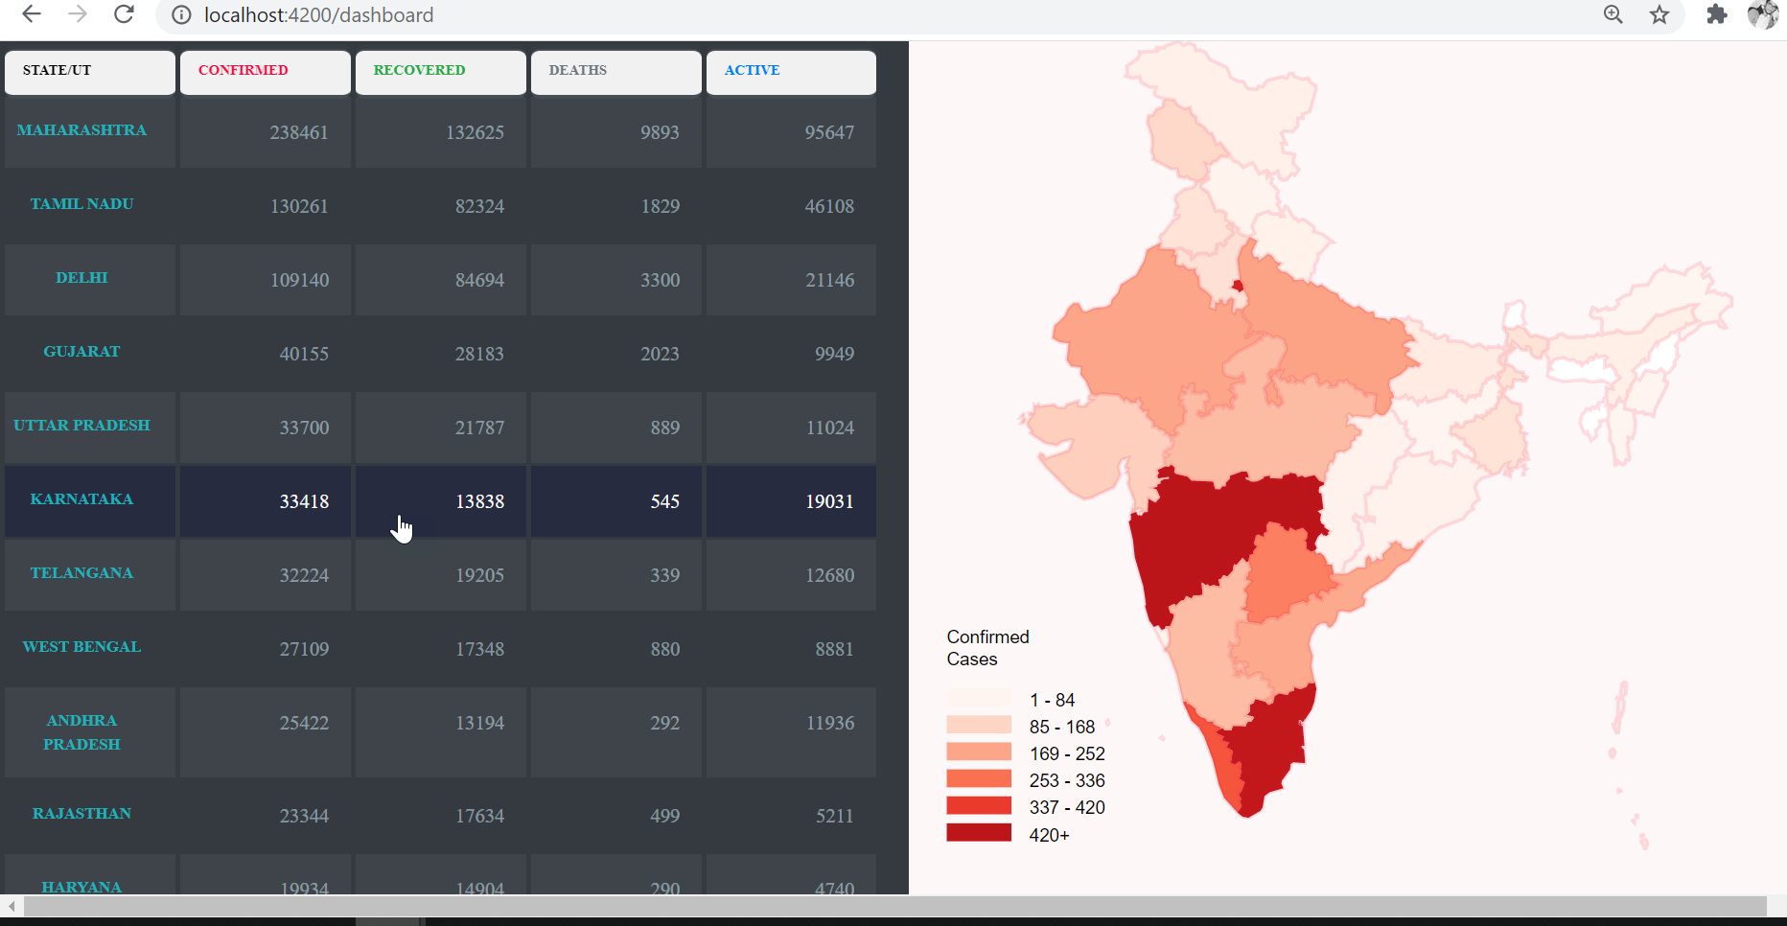Click the darkest red legend color swatch
Viewport: 1787px width, 926px height.
point(979,832)
